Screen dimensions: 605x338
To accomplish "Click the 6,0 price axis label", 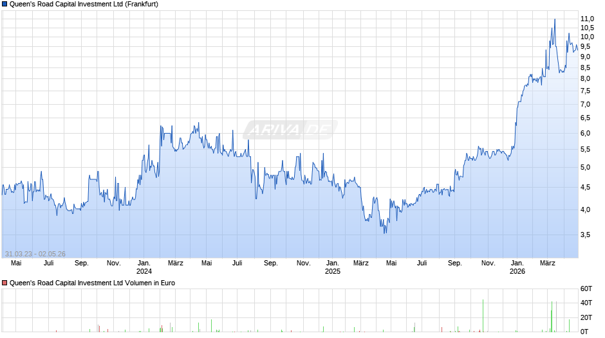I will point(585,134).
